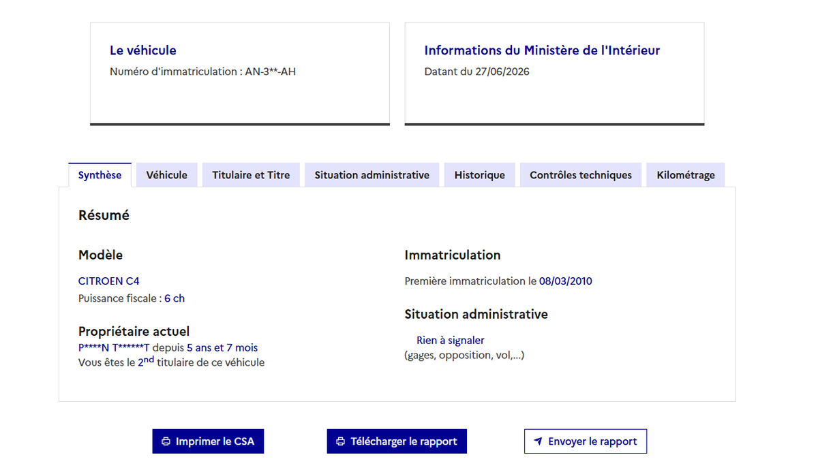This screenshot has width=818, height=472.
Task: View the Kilométrage tab
Action: (686, 175)
